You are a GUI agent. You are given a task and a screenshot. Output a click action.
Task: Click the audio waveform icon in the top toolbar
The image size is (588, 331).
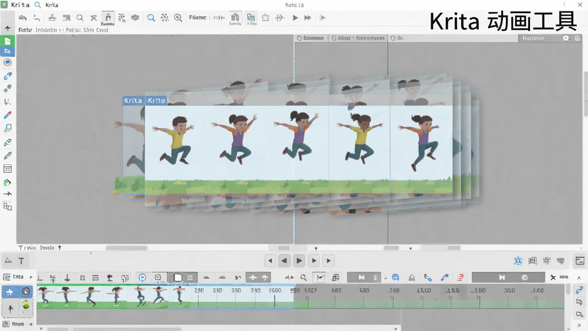coord(280,18)
